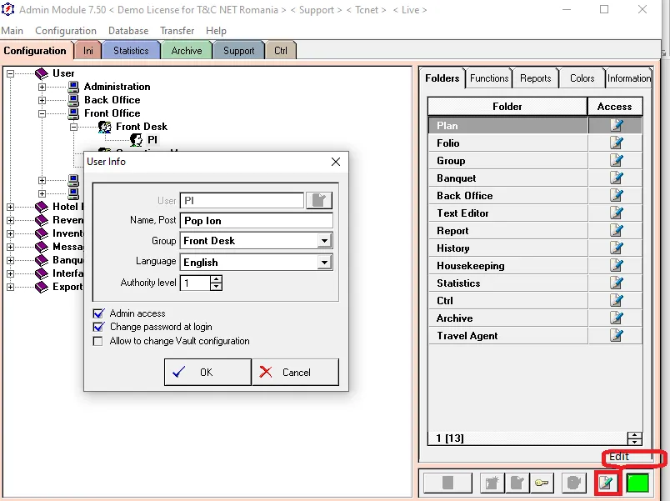The height and width of the screenshot is (501, 670).
Task: Click access pencil icon for Travel Agent
Action: [x=616, y=336]
